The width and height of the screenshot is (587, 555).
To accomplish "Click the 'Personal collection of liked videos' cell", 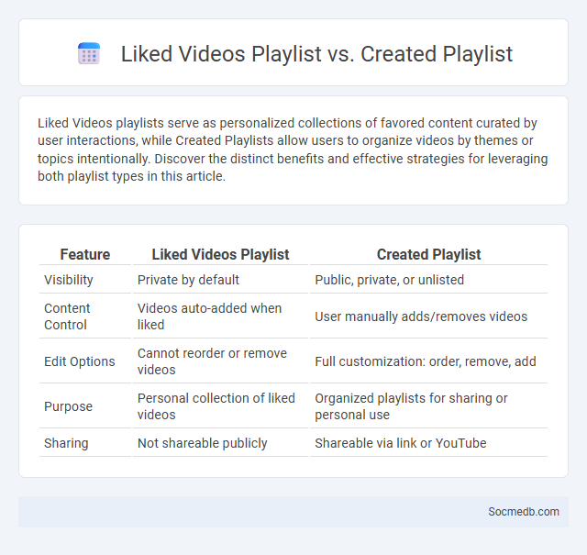I will [x=216, y=406].
